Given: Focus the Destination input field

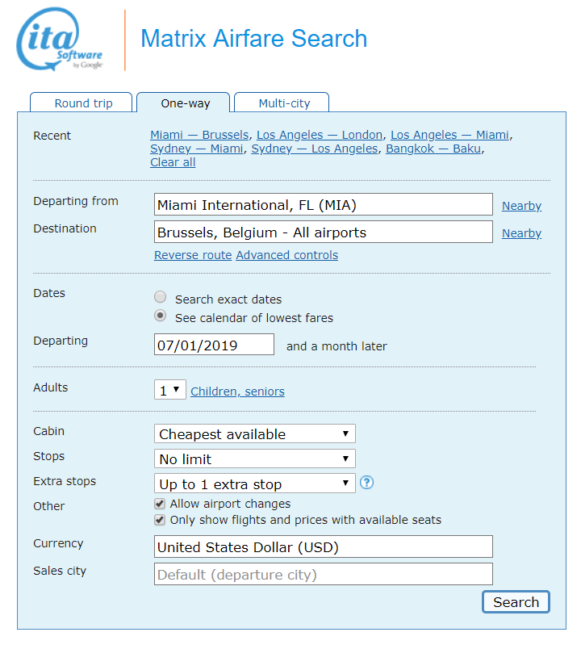Looking at the screenshot, I should 324,232.
